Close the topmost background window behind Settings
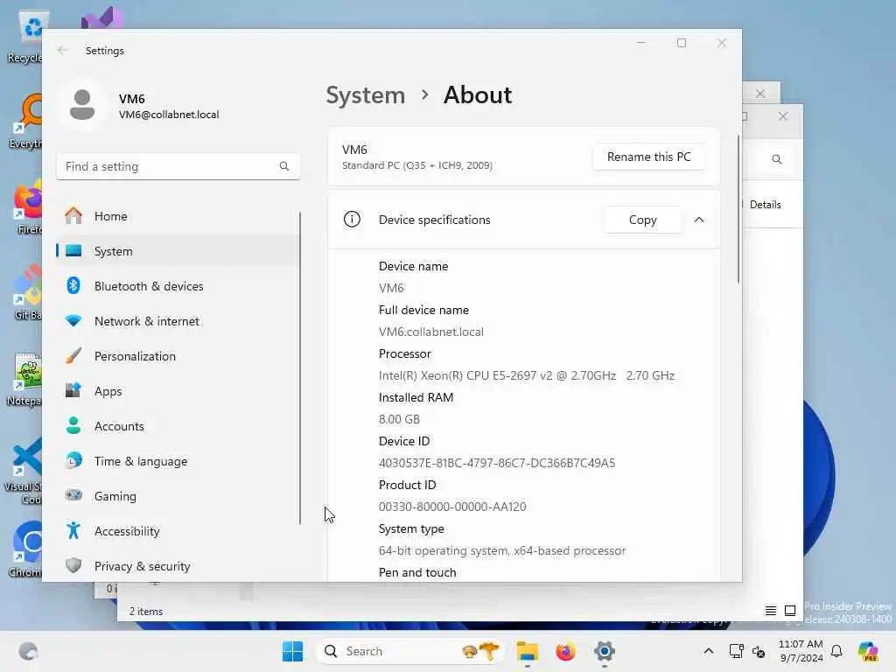 (x=760, y=93)
